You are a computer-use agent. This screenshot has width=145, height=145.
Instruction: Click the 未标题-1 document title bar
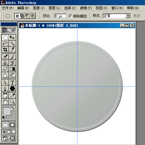tap(77, 26)
